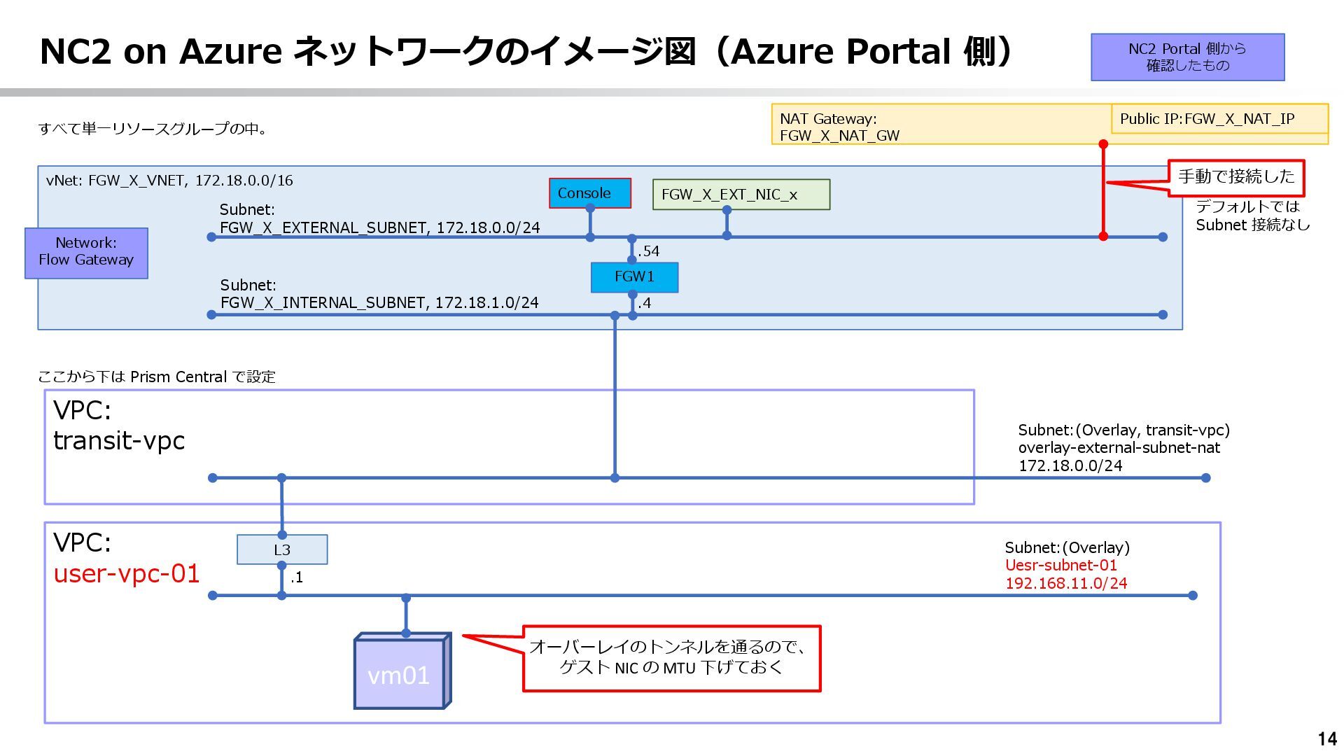Select the .54 address label
1344x756 pixels.
click(x=649, y=251)
